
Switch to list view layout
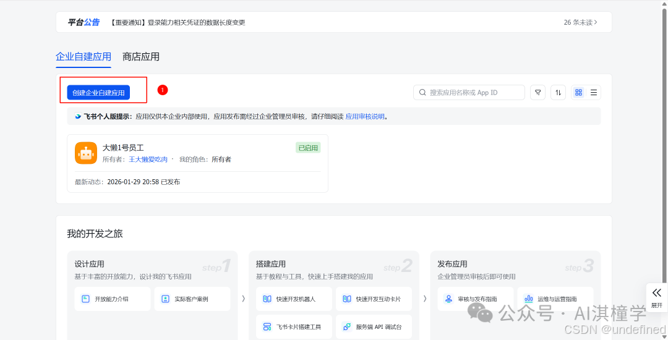pos(593,92)
